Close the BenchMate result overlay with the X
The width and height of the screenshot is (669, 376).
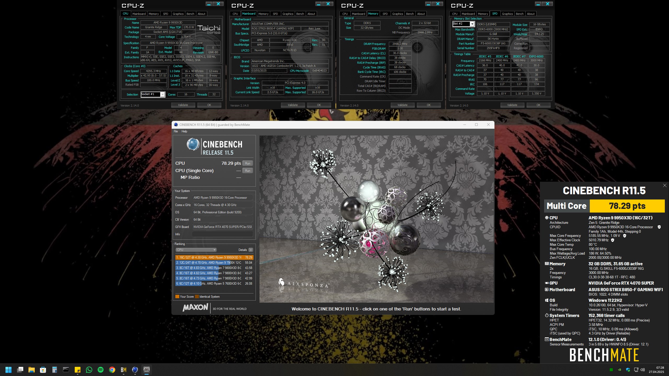click(665, 185)
